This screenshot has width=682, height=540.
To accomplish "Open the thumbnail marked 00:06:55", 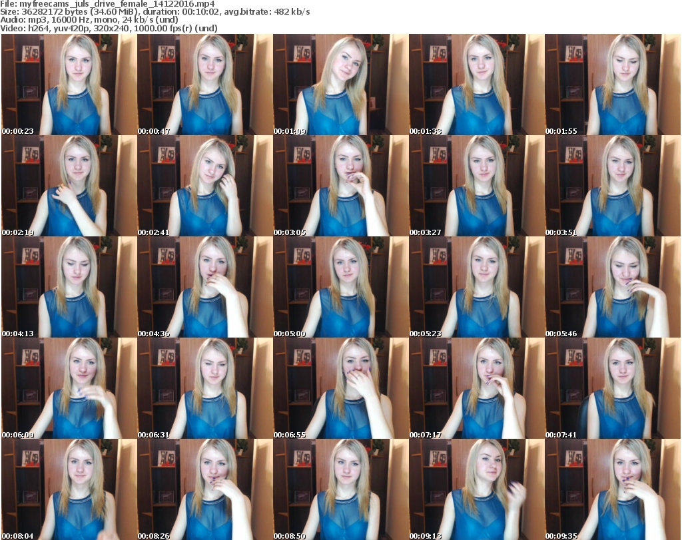I will [340, 388].
